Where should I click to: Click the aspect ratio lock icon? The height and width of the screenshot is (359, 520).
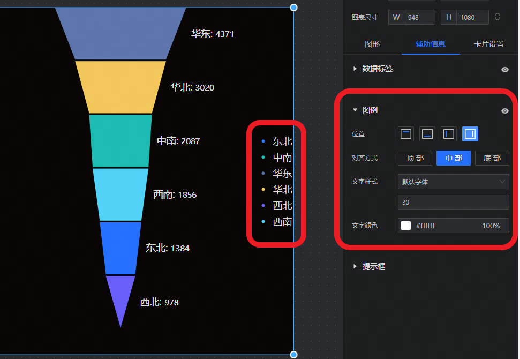click(498, 17)
